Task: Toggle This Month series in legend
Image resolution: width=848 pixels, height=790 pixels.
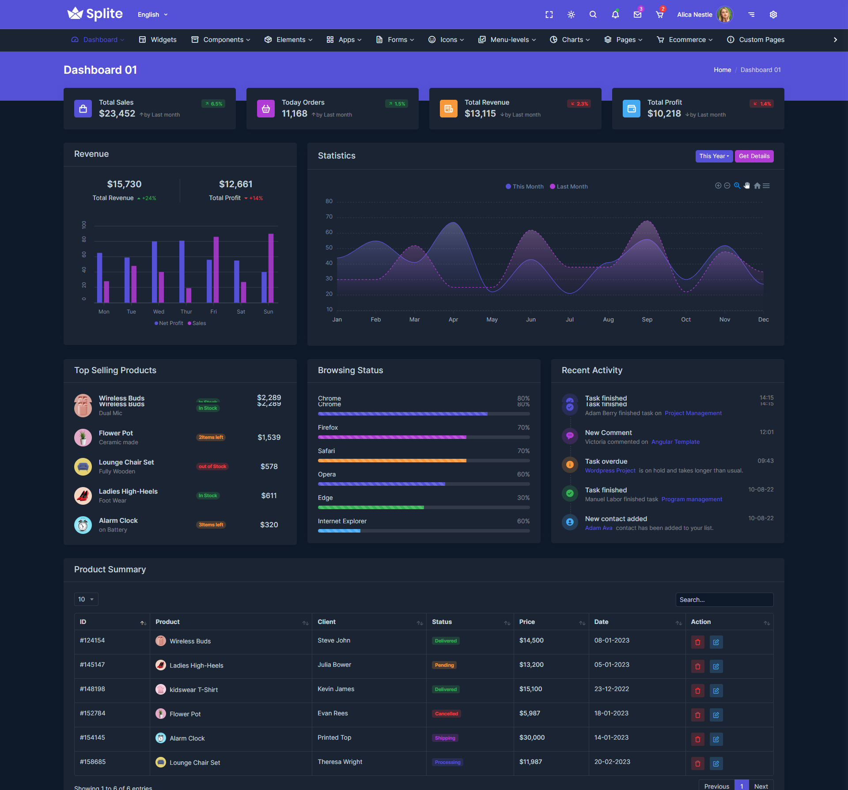Action: (x=525, y=186)
